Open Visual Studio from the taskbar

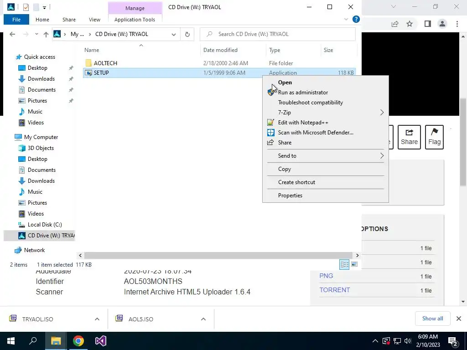(101, 341)
